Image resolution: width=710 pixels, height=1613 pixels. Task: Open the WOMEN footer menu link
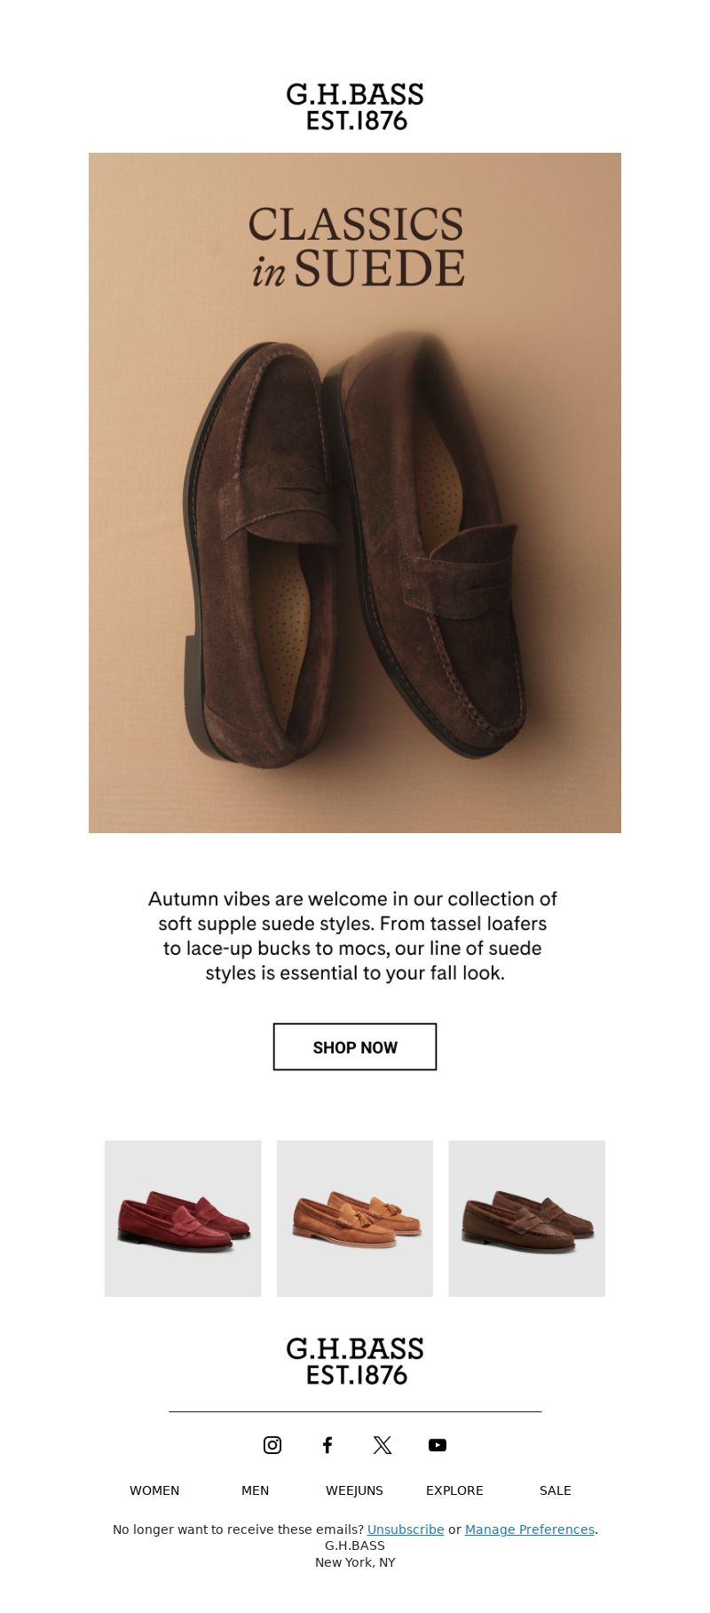[154, 1490]
